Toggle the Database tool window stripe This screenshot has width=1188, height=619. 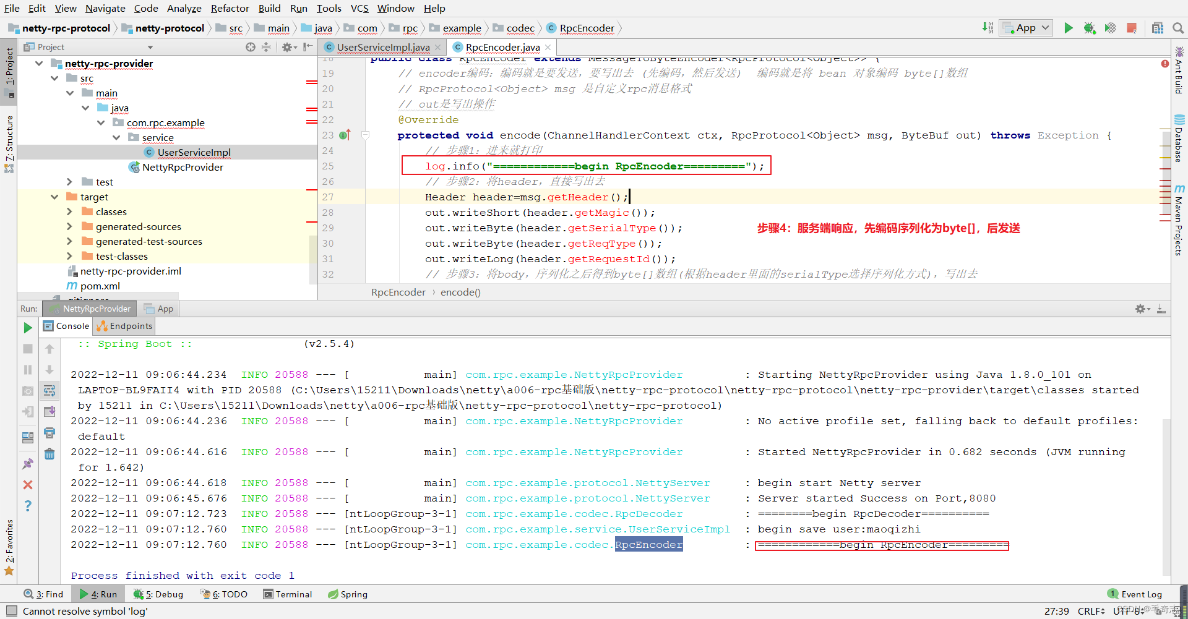click(1179, 140)
